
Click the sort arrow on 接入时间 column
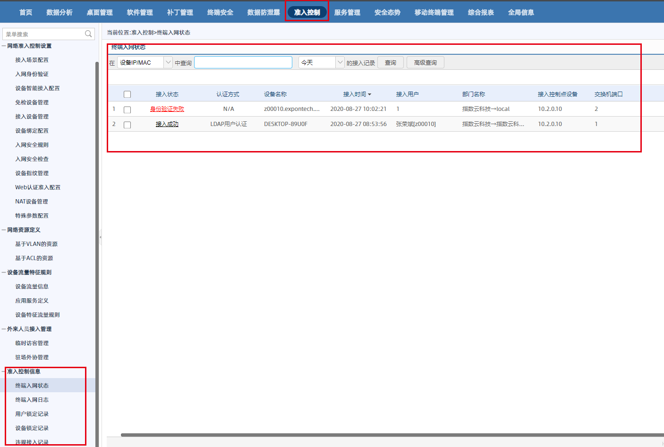pyautogui.click(x=369, y=94)
